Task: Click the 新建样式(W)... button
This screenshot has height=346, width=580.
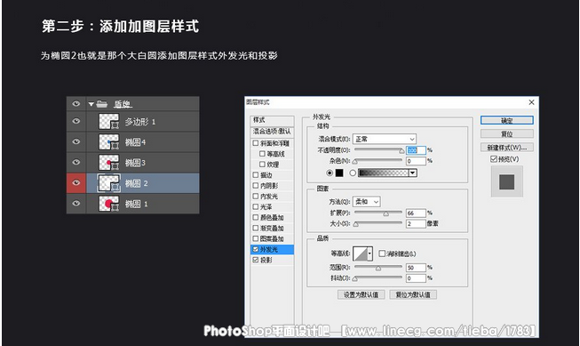Action: click(x=507, y=148)
